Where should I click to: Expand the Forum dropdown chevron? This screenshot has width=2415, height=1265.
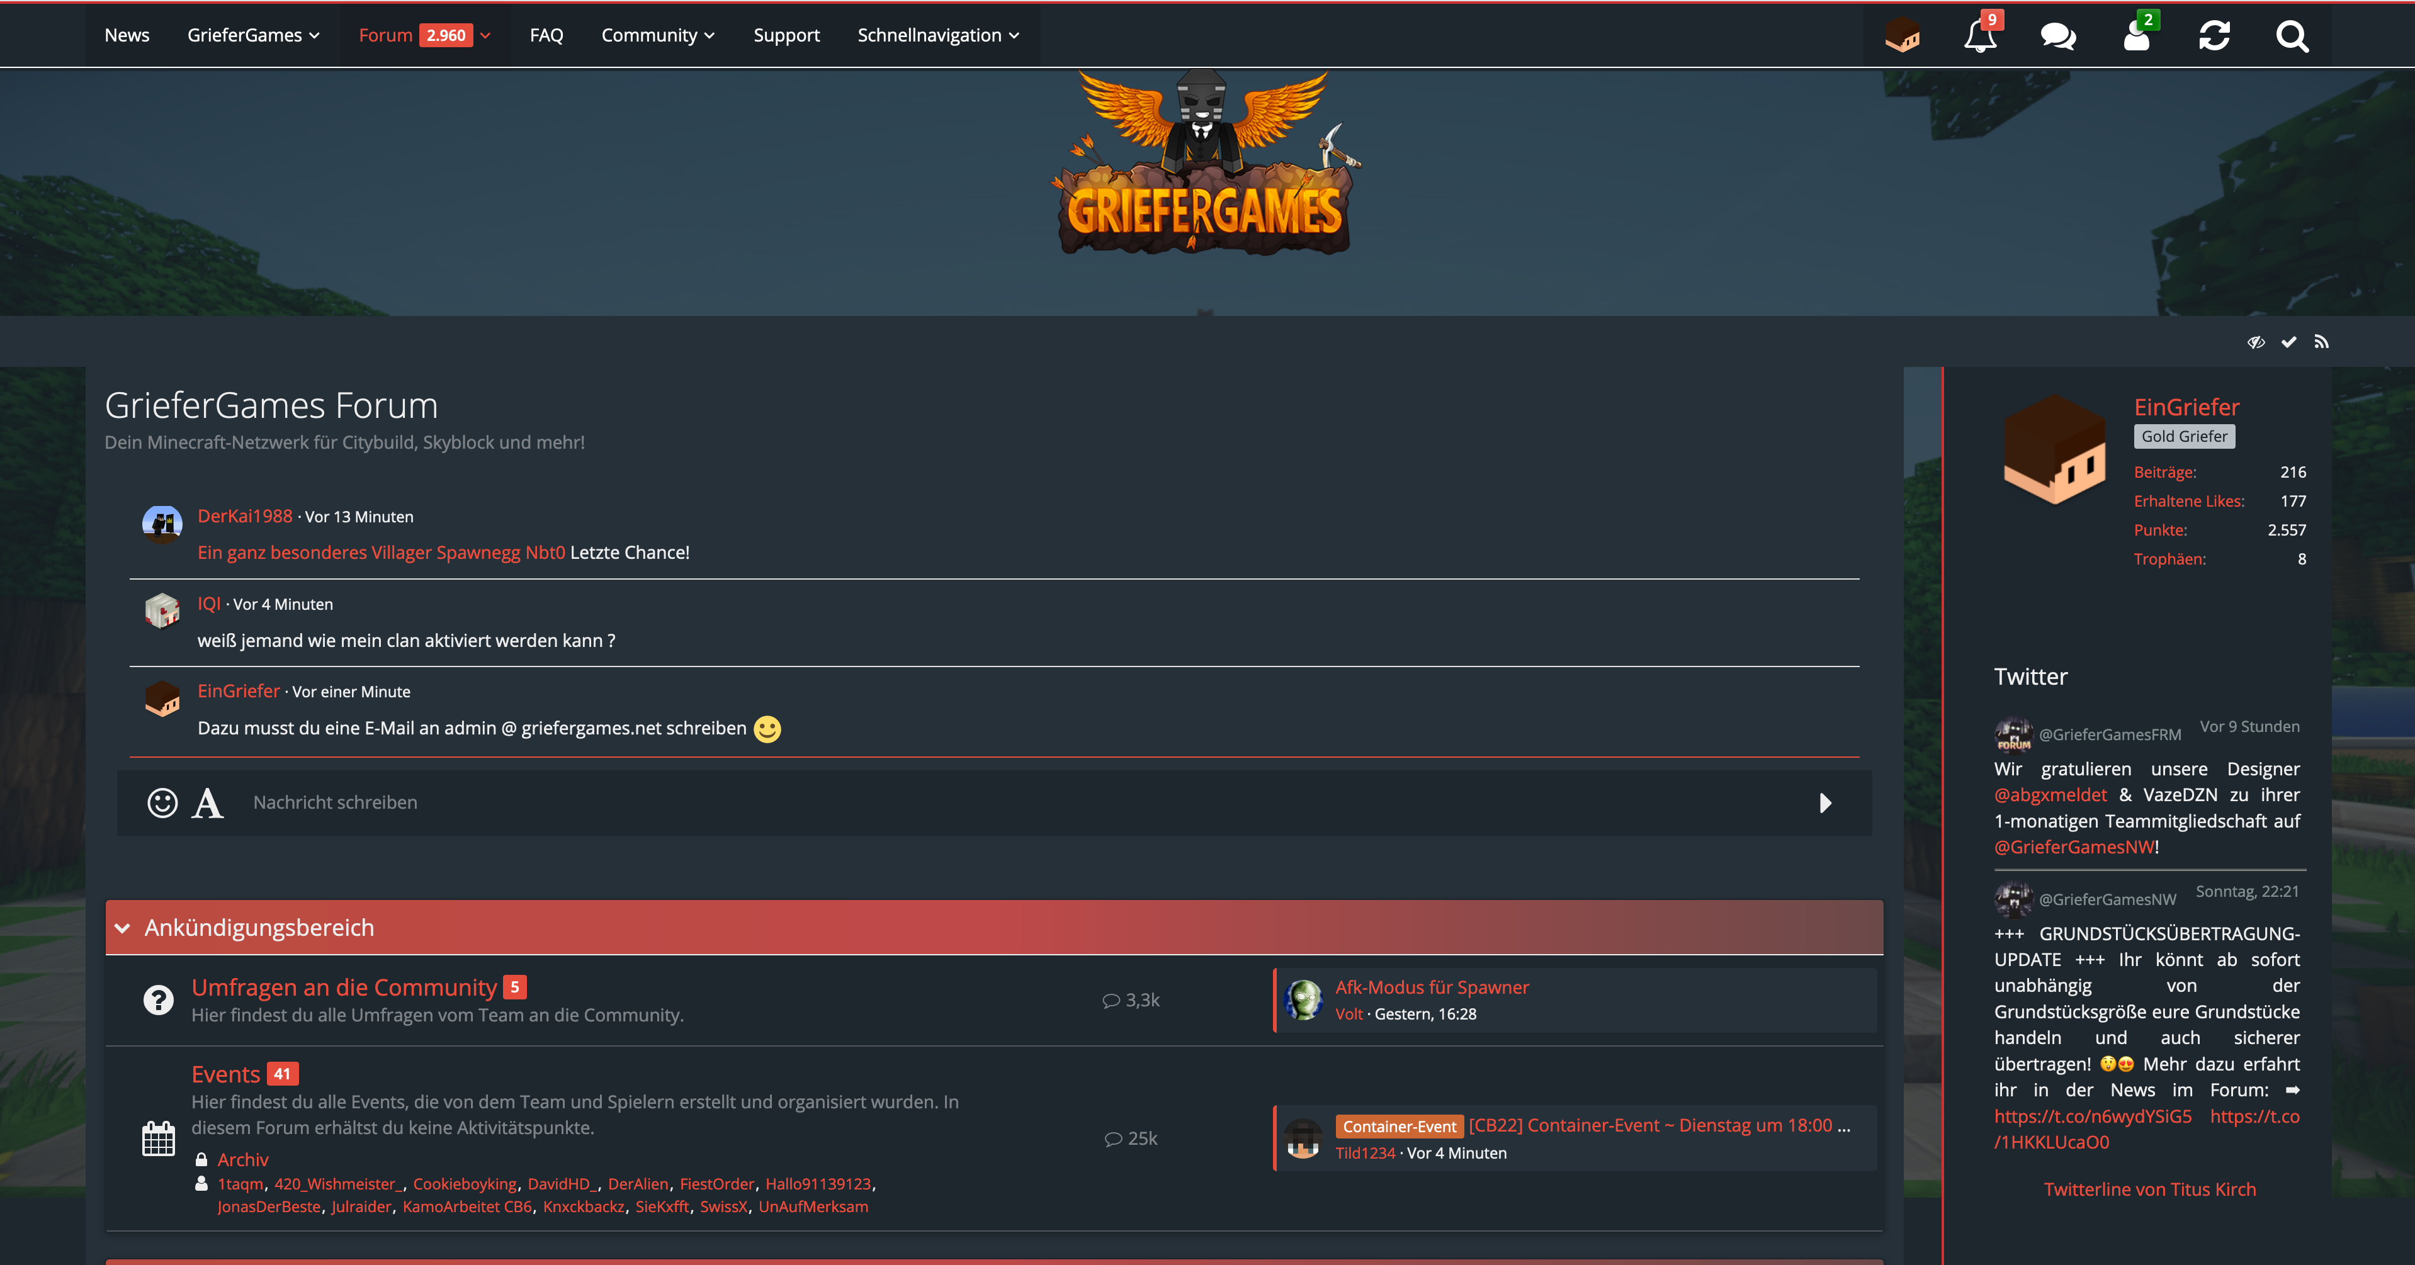click(x=485, y=36)
